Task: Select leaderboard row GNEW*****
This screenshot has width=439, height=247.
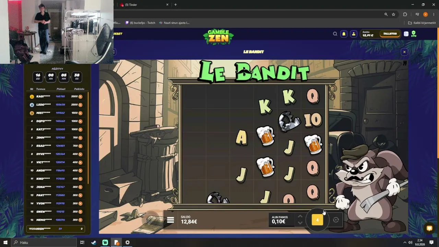Action: click(56, 212)
